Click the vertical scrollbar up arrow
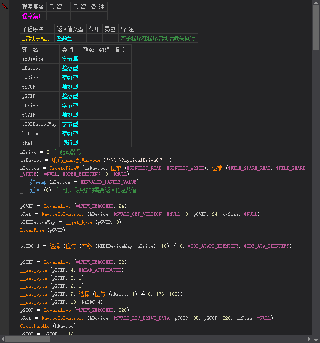The width and height of the screenshot is (320, 343). click(x=316, y=3)
